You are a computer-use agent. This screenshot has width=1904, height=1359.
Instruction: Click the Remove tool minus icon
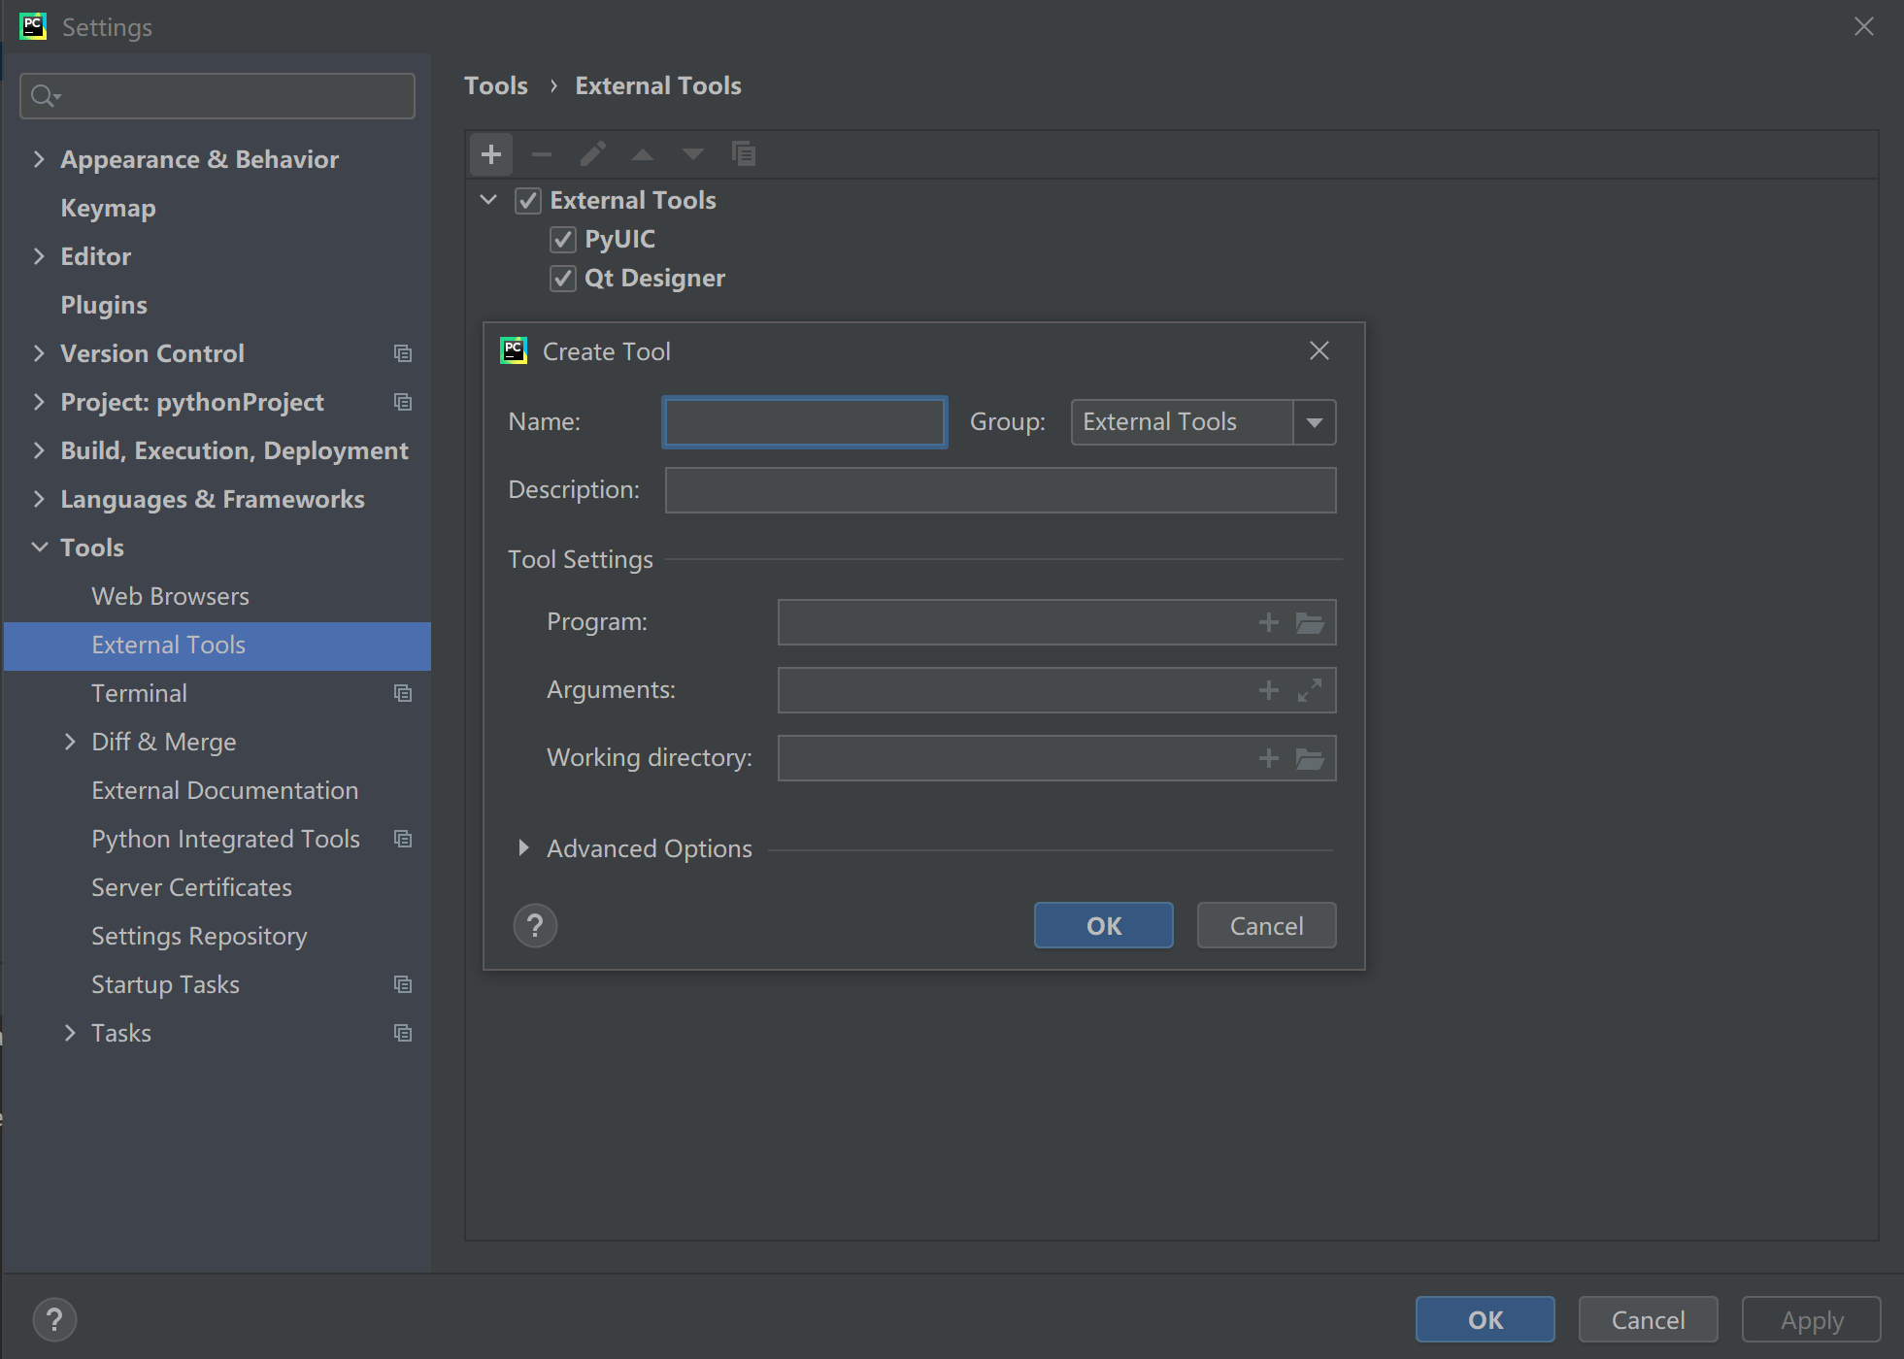coord(542,154)
